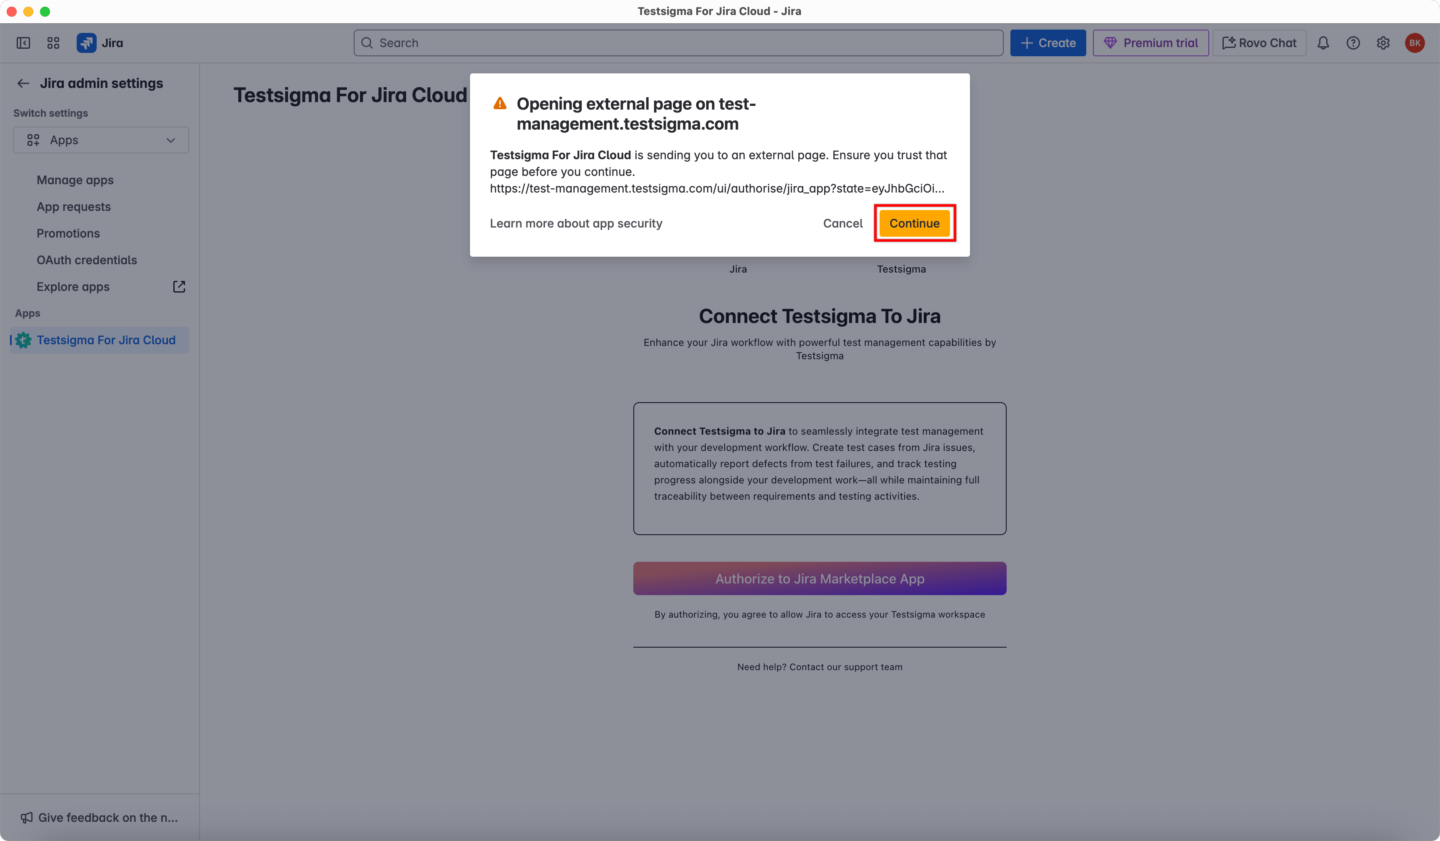Click the Search input field

[x=678, y=43]
